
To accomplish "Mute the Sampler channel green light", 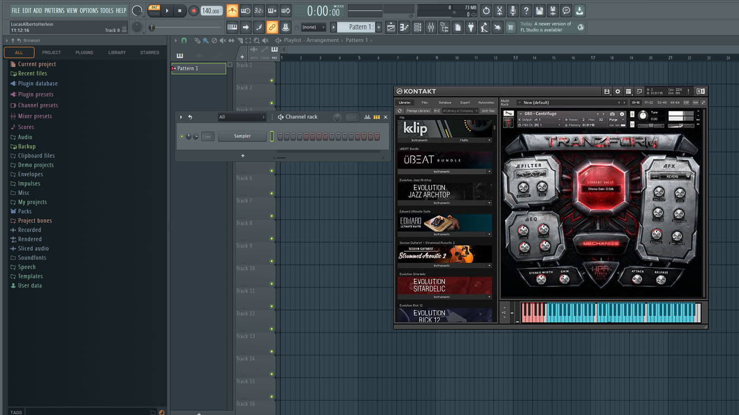I will 182,136.
